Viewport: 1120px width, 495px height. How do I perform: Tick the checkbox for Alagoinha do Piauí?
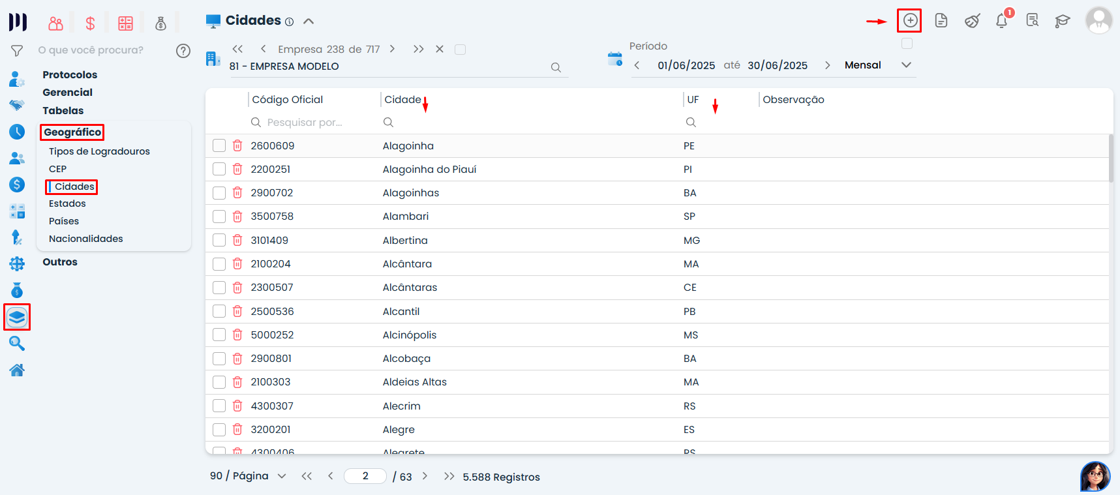219,170
